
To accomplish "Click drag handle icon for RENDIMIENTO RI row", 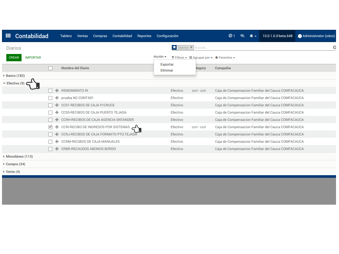I will pos(57,91).
